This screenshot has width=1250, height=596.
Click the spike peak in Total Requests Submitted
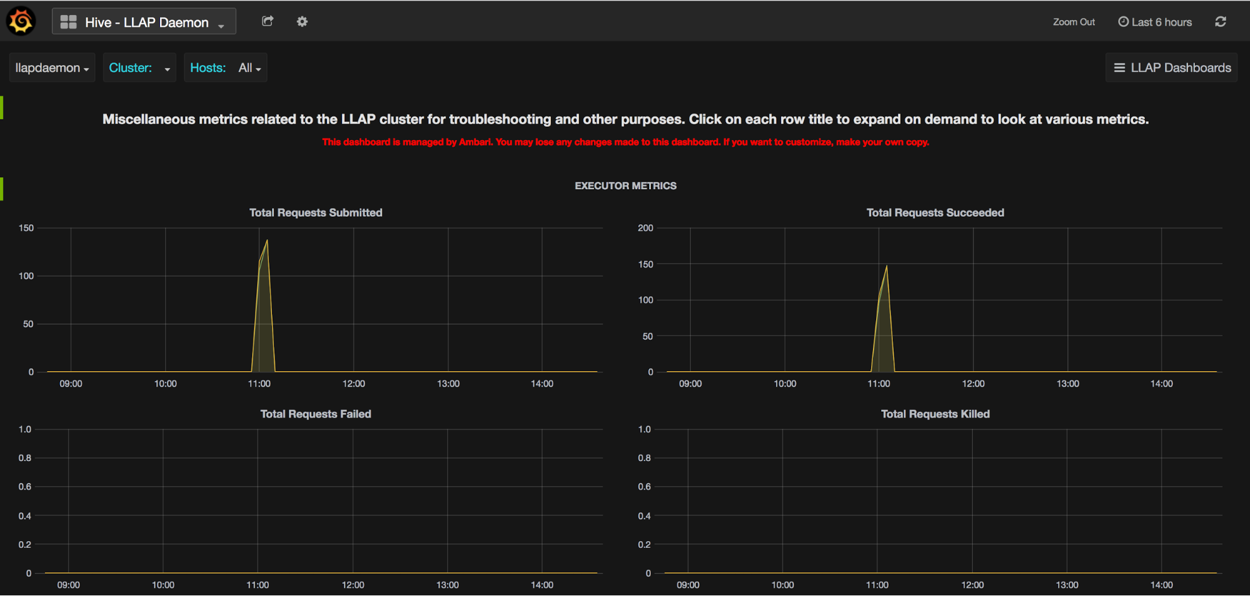tap(267, 241)
